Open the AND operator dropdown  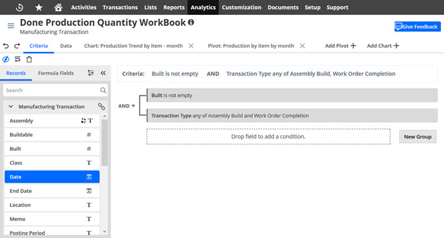[127, 106]
